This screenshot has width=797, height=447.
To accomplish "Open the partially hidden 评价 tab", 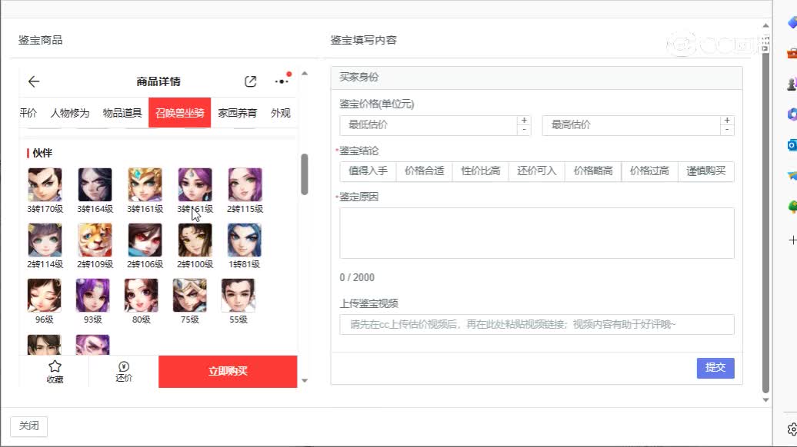I will (28, 113).
